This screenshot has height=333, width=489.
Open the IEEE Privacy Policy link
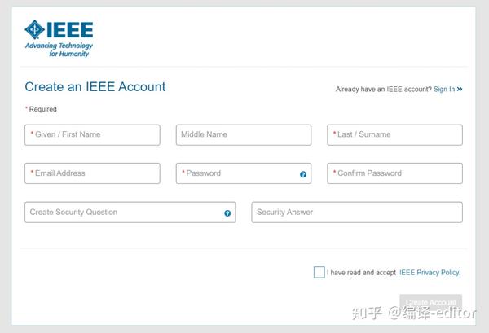pos(430,273)
